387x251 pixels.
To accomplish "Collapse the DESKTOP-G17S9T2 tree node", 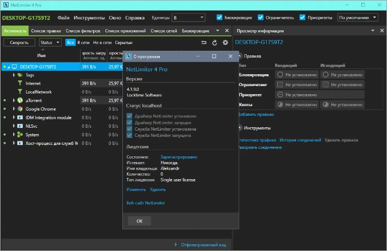I will coord(9,67).
